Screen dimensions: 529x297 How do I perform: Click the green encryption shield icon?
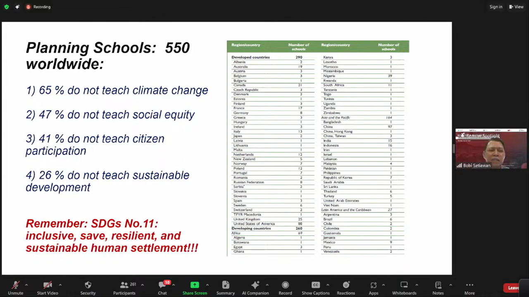click(x=7, y=7)
